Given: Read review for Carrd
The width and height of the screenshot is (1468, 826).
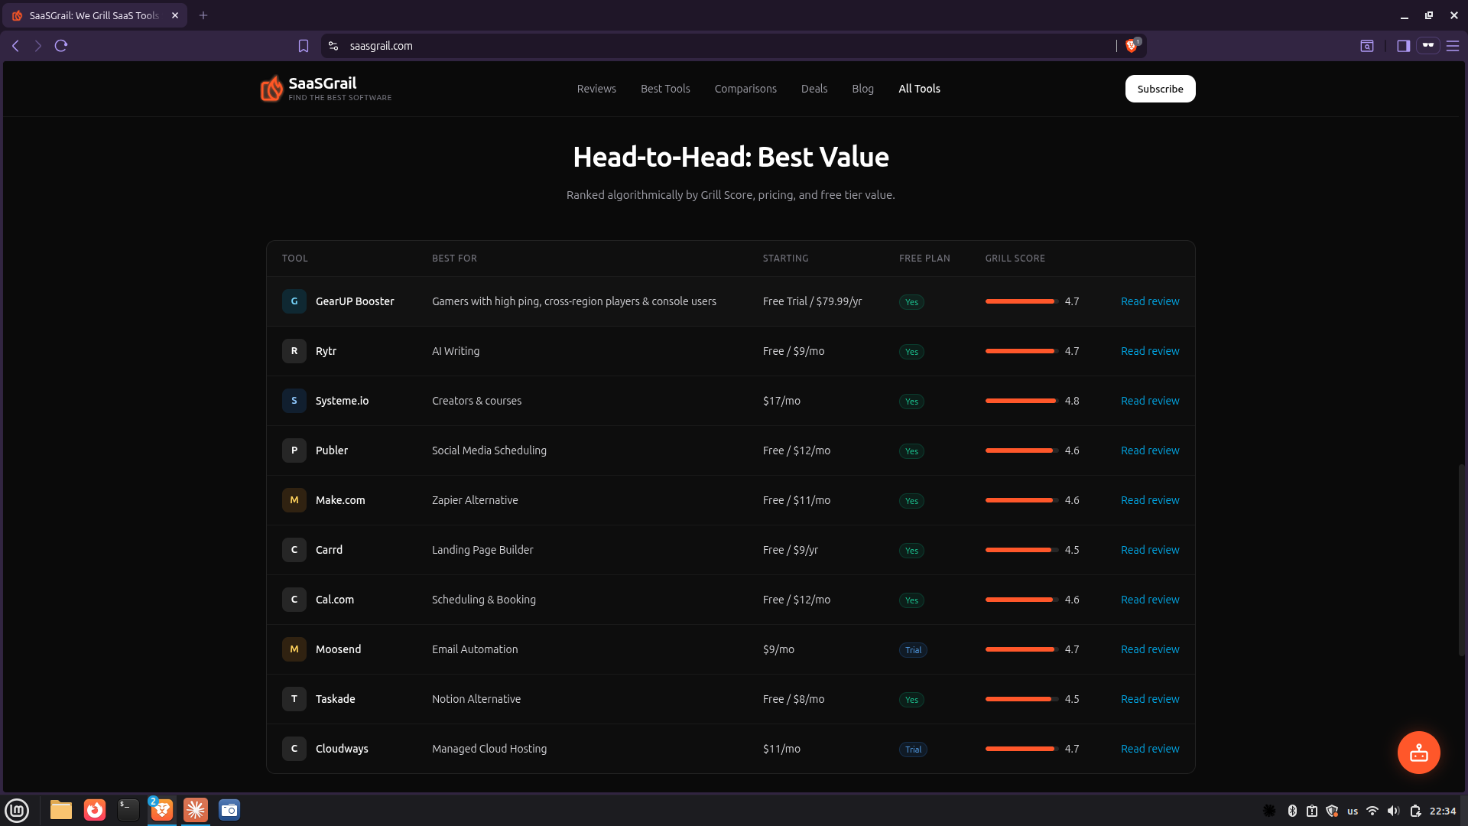Looking at the screenshot, I should (x=1150, y=550).
